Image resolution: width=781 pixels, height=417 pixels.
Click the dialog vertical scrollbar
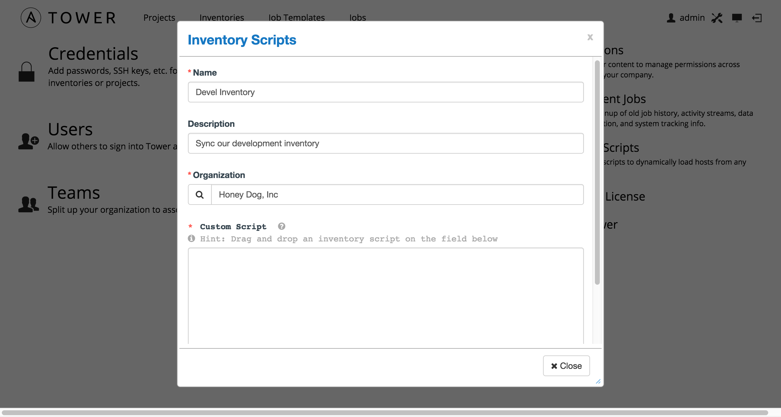click(x=597, y=172)
